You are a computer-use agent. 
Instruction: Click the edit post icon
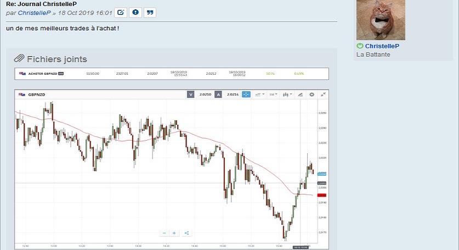click(x=121, y=12)
